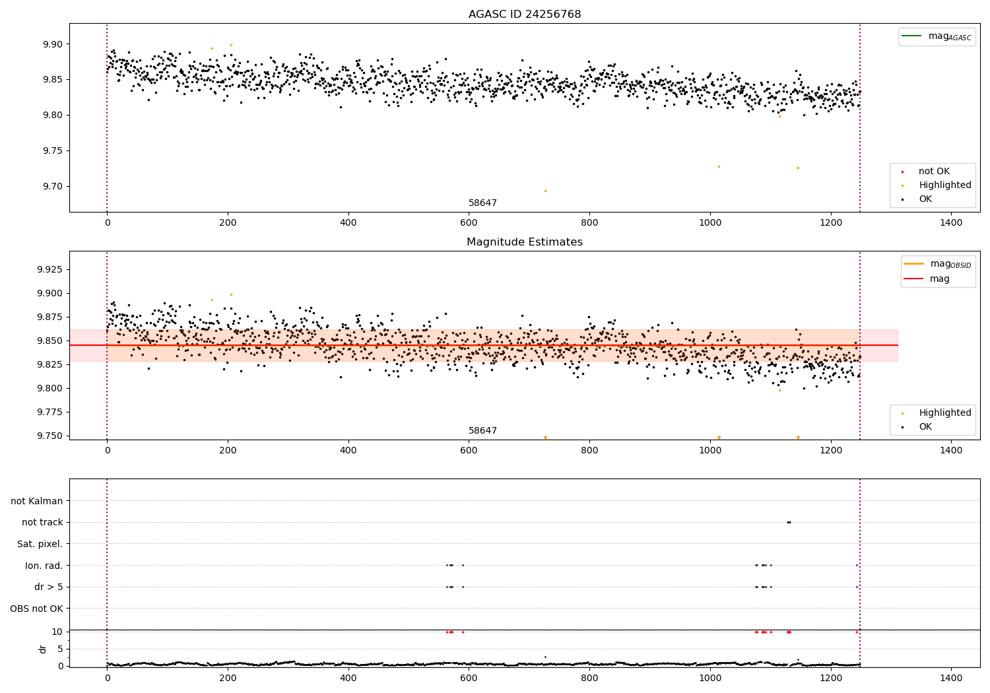Click x-axis tick "1200" under the bottom plot
990x693 pixels.
830,678
